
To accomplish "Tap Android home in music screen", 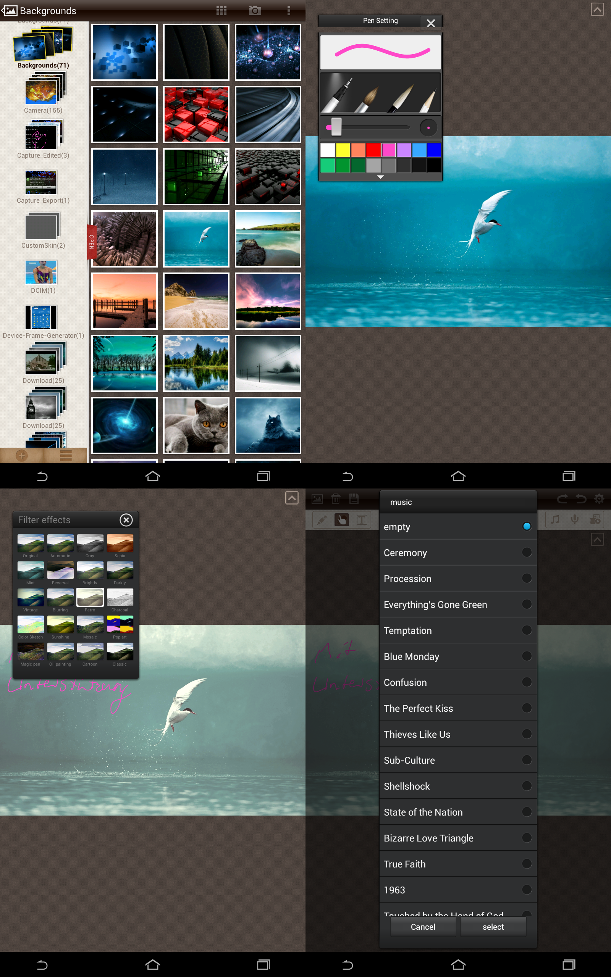I will (x=458, y=964).
